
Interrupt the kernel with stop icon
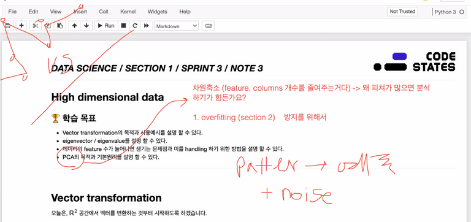(123, 26)
